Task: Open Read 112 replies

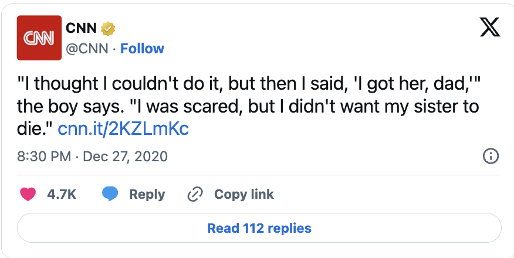Action: pos(259,228)
